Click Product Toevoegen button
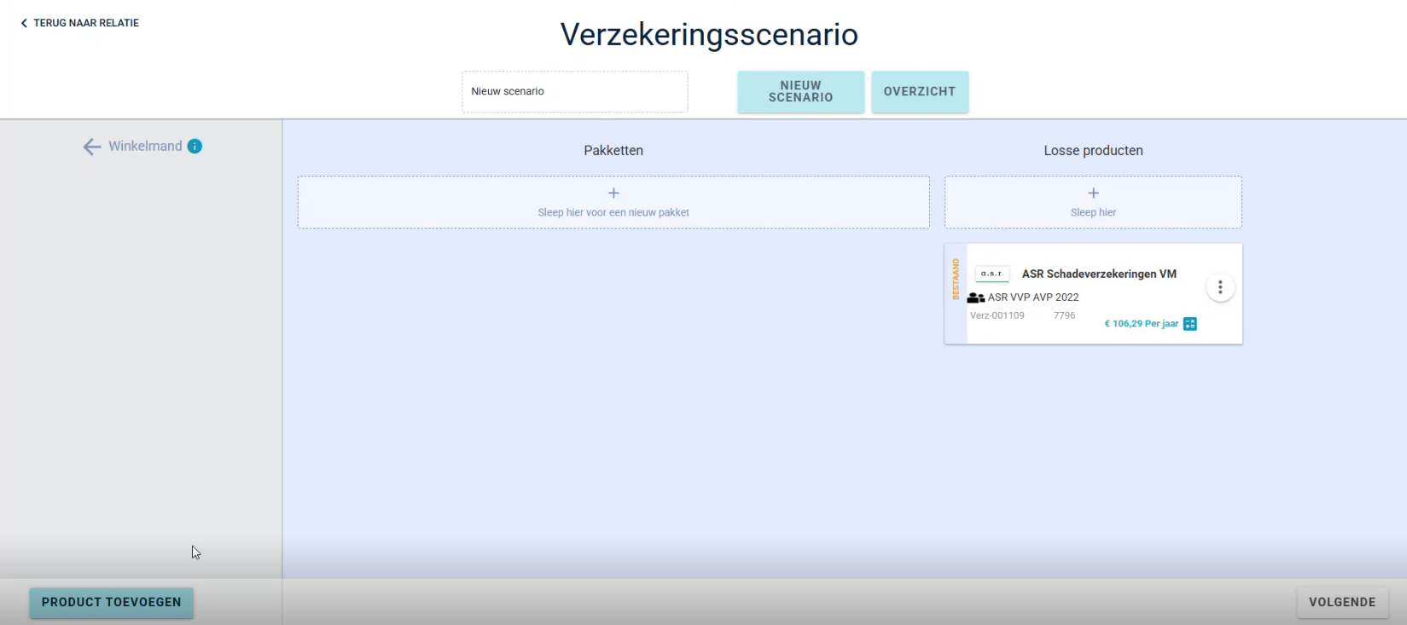The width and height of the screenshot is (1407, 625). pos(112,602)
